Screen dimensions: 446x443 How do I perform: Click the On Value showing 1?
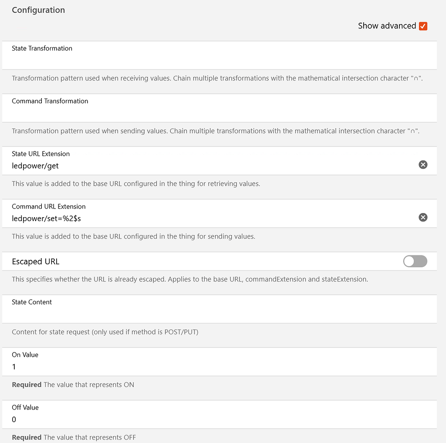coord(14,367)
